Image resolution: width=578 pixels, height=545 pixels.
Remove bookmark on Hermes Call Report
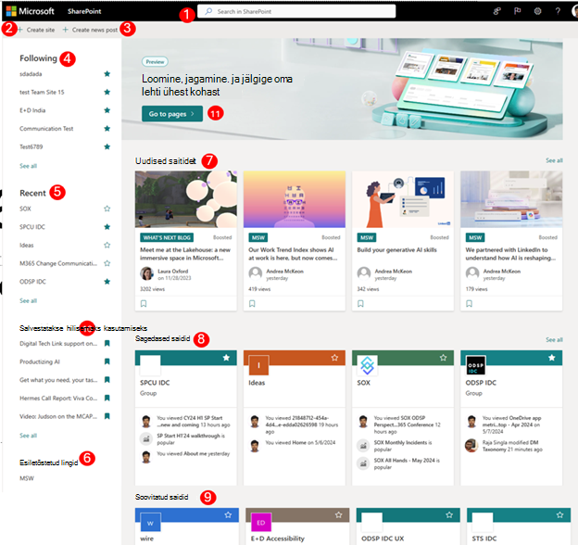pyautogui.click(x=107, y=398)
